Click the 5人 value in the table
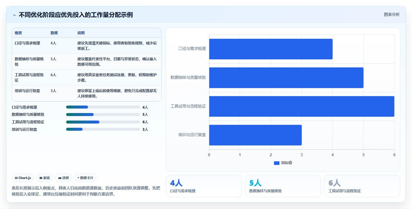This screenshot has height=209, width=412. pyautogui.click(x=53, y=59)
